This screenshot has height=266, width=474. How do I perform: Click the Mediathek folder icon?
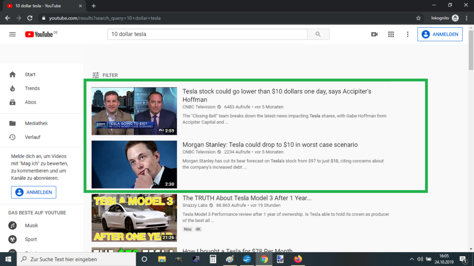12,123
